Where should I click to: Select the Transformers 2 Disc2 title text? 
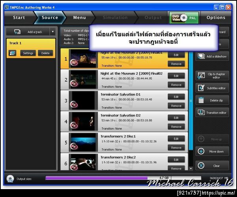118,157
